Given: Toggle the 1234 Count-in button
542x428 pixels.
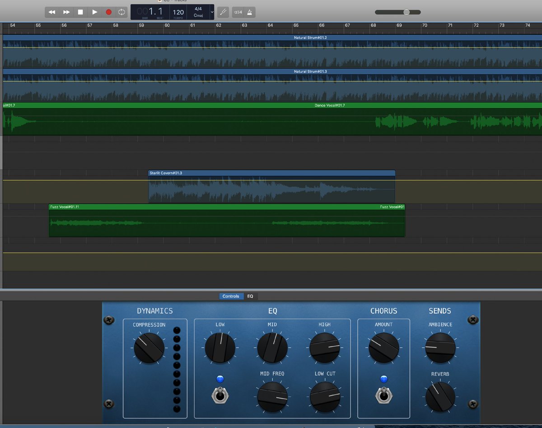Looking at the screenshot, I should (238, 12).
